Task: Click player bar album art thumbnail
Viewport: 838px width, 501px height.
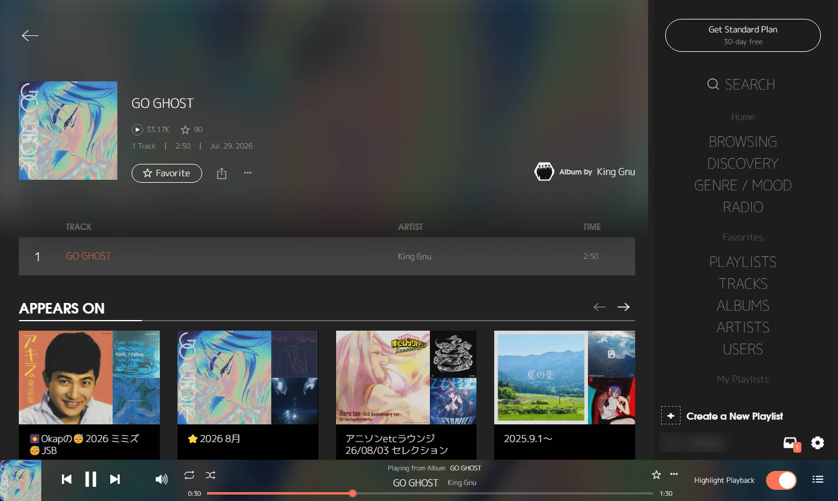Action: (21, 480)
